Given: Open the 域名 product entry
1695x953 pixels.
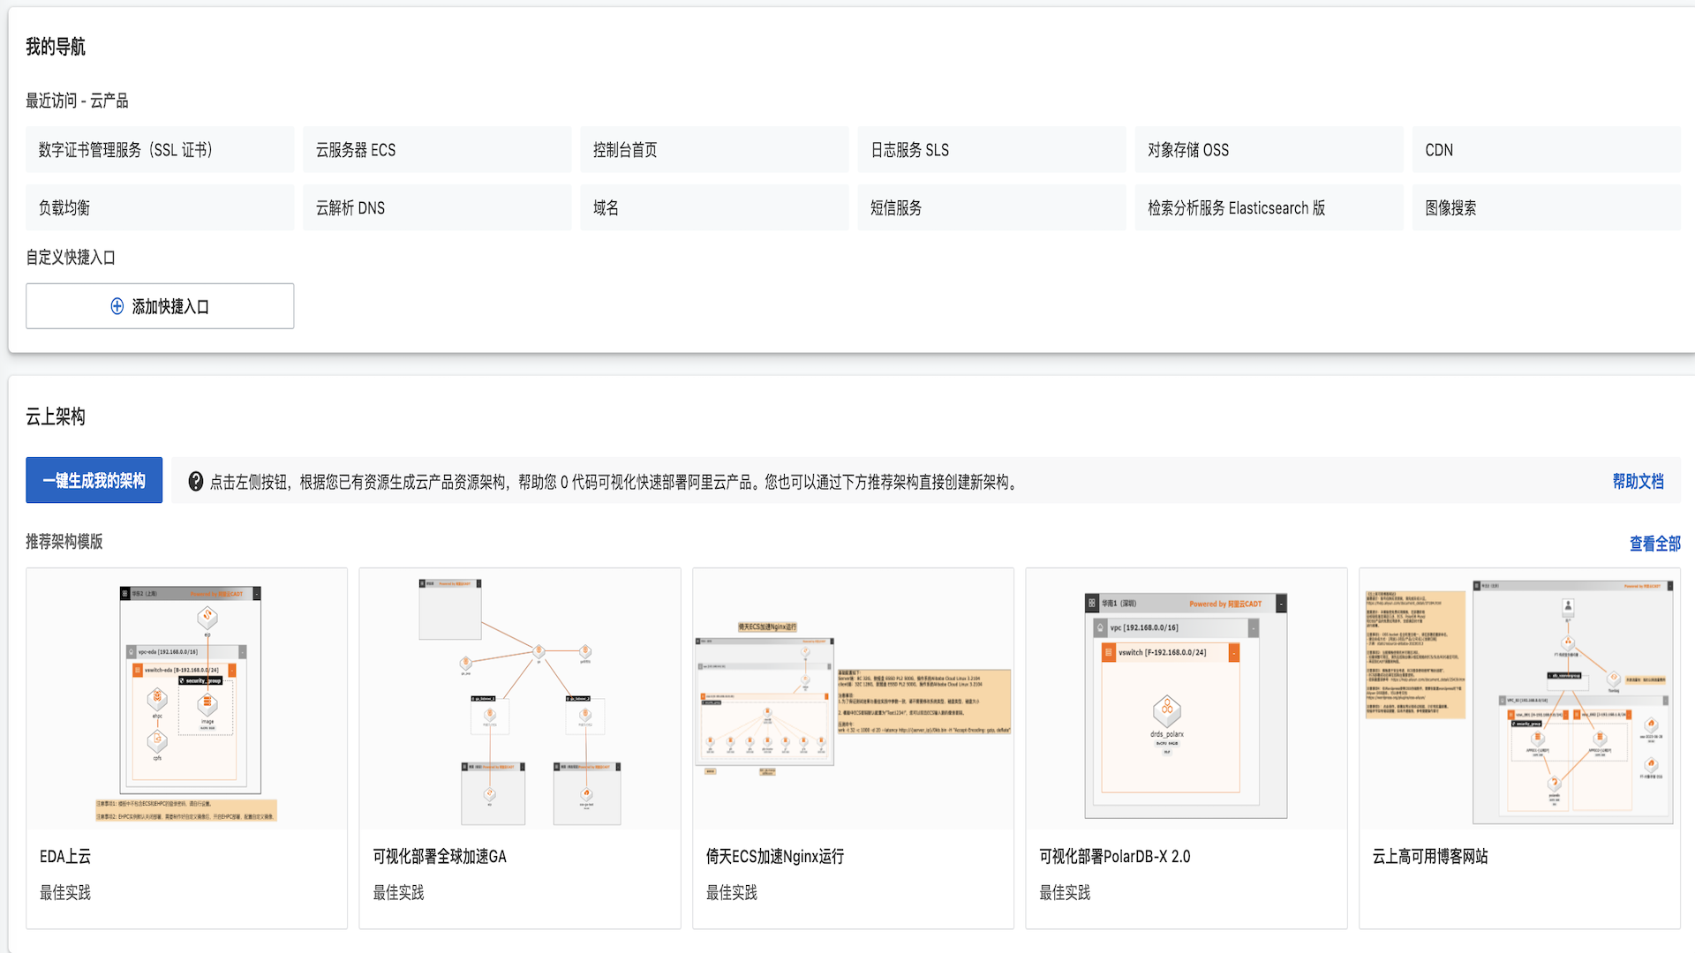Looking at the screenshot, I should pos(604,207).
